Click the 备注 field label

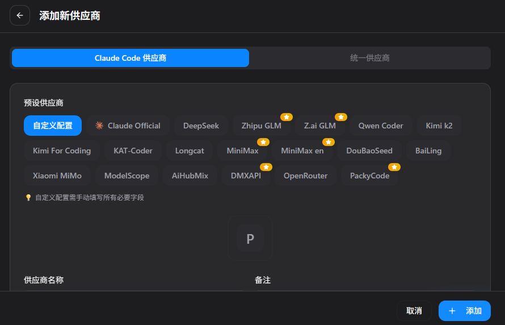point(263,280)
